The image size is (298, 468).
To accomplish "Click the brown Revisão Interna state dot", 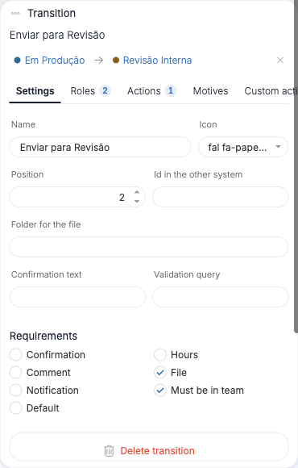I will pyautogui.click(x=116, y=61).
